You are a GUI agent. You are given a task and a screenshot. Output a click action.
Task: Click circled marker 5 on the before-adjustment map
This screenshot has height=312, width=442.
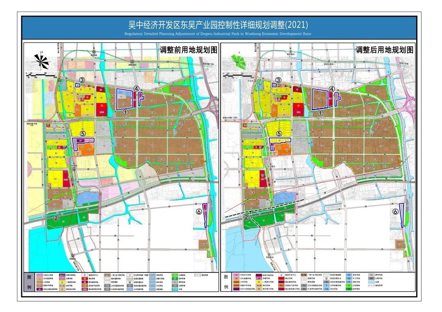83,133
